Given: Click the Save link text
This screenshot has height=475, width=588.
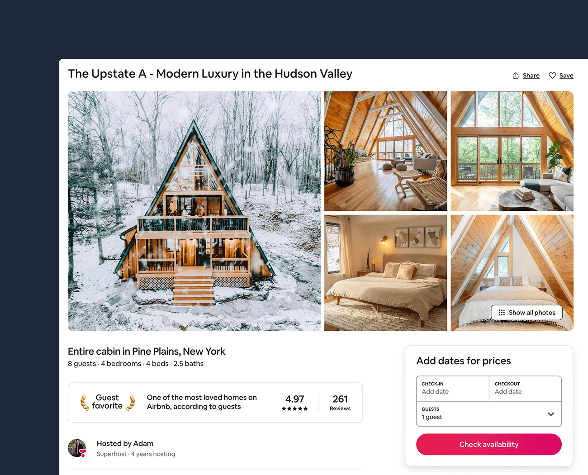Looking at the screenshot, I should click(x=566, y=76).
